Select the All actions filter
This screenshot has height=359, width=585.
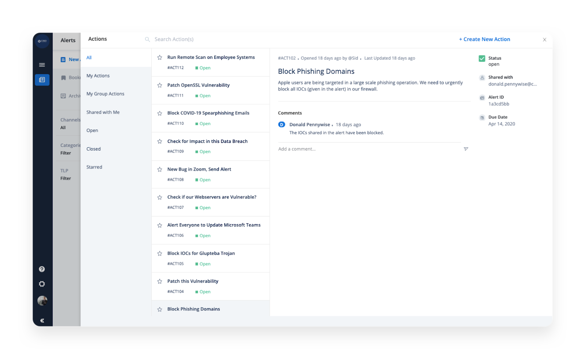coord(116,58)
